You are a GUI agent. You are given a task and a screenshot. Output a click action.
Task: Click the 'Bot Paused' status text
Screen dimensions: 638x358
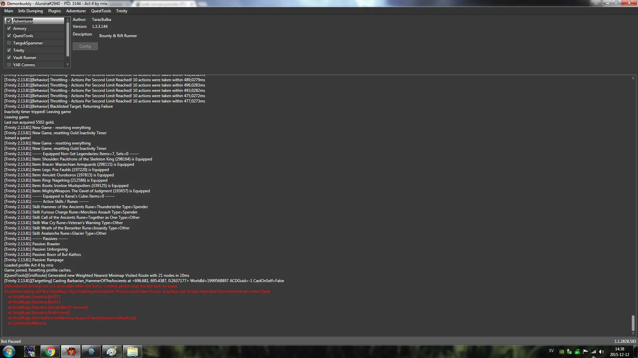(x=11, y=341)
